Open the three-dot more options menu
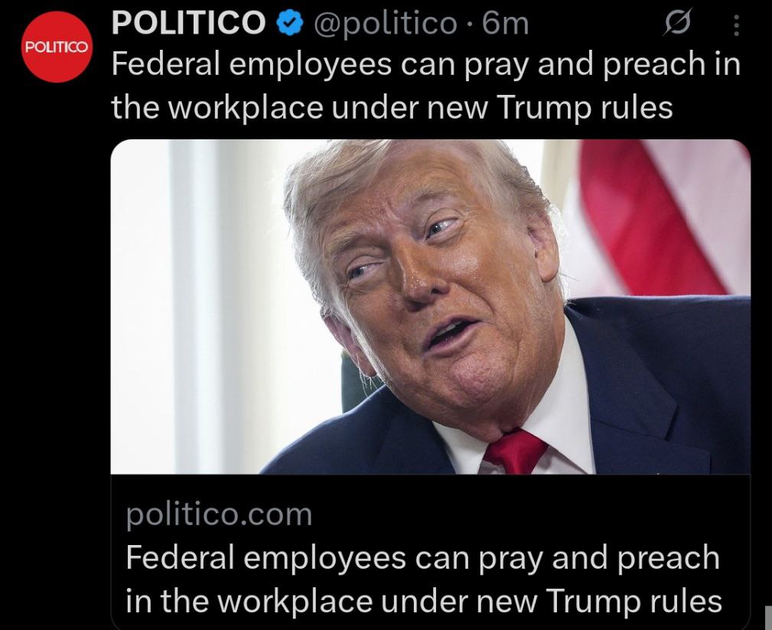The width and height of the screenshot is (772, 630). tap(736, 25)
